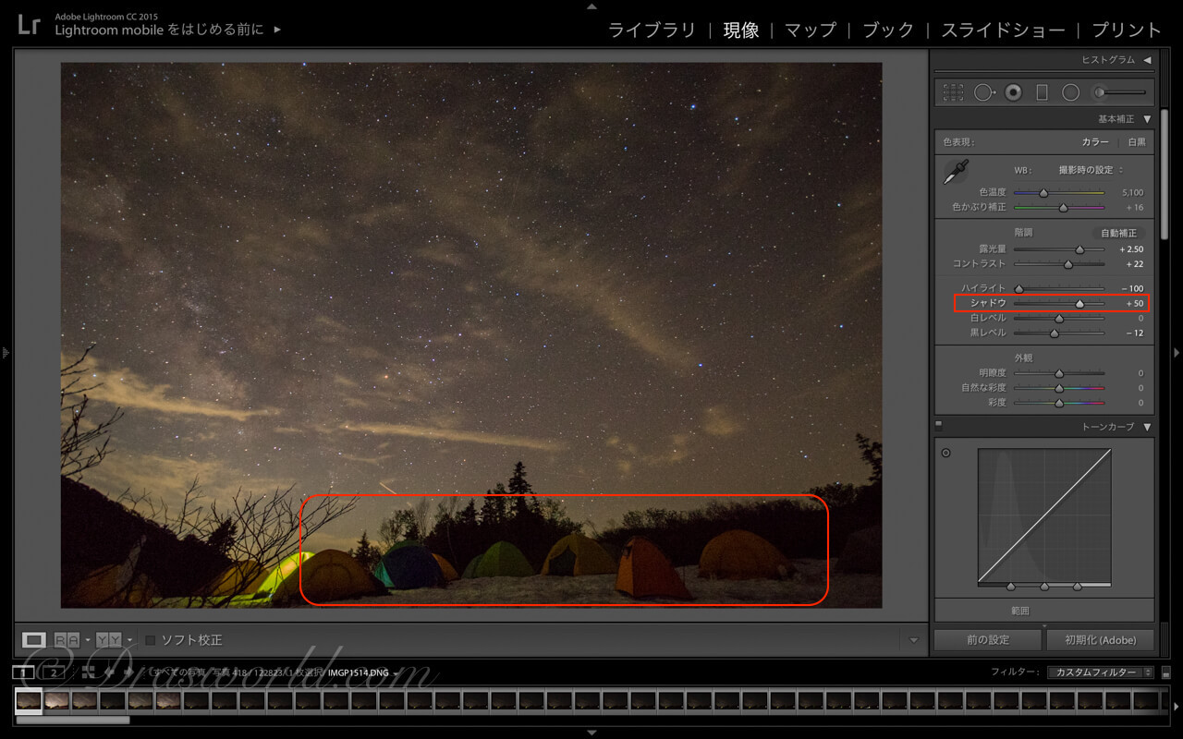Open the Grid view icon in filmstrip bar
This screenshot has height=739, width=1183.
click(x=88, y=672)
